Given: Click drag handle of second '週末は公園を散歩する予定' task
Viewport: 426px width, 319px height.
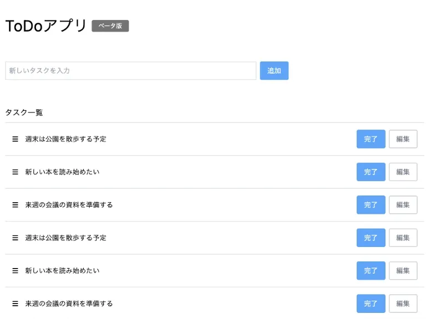Looking at the screenshot, I should [x=16, y=238].
